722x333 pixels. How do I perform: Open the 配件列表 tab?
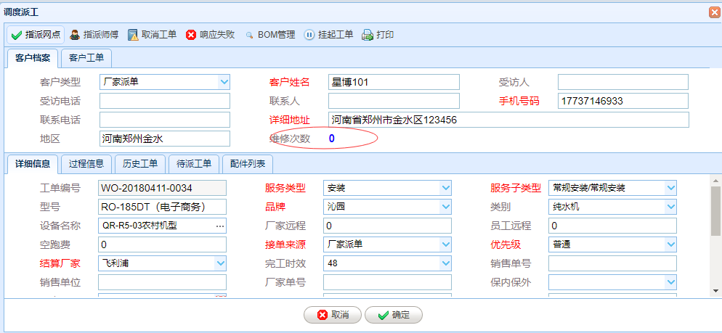coord(248,164)
